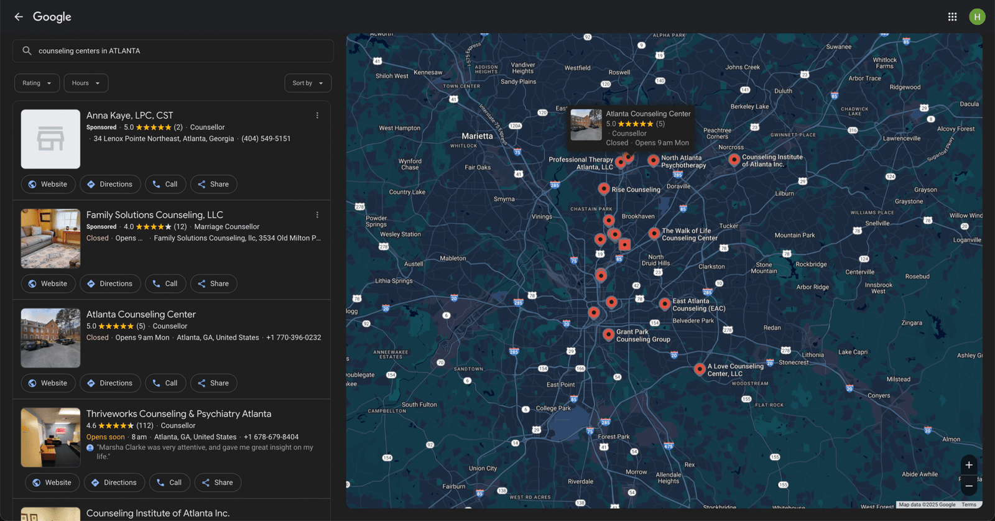Open Thriveworks Counseling & Psychiatry Atlanta title
The image size is (995, 521).
tap(179, 414)
